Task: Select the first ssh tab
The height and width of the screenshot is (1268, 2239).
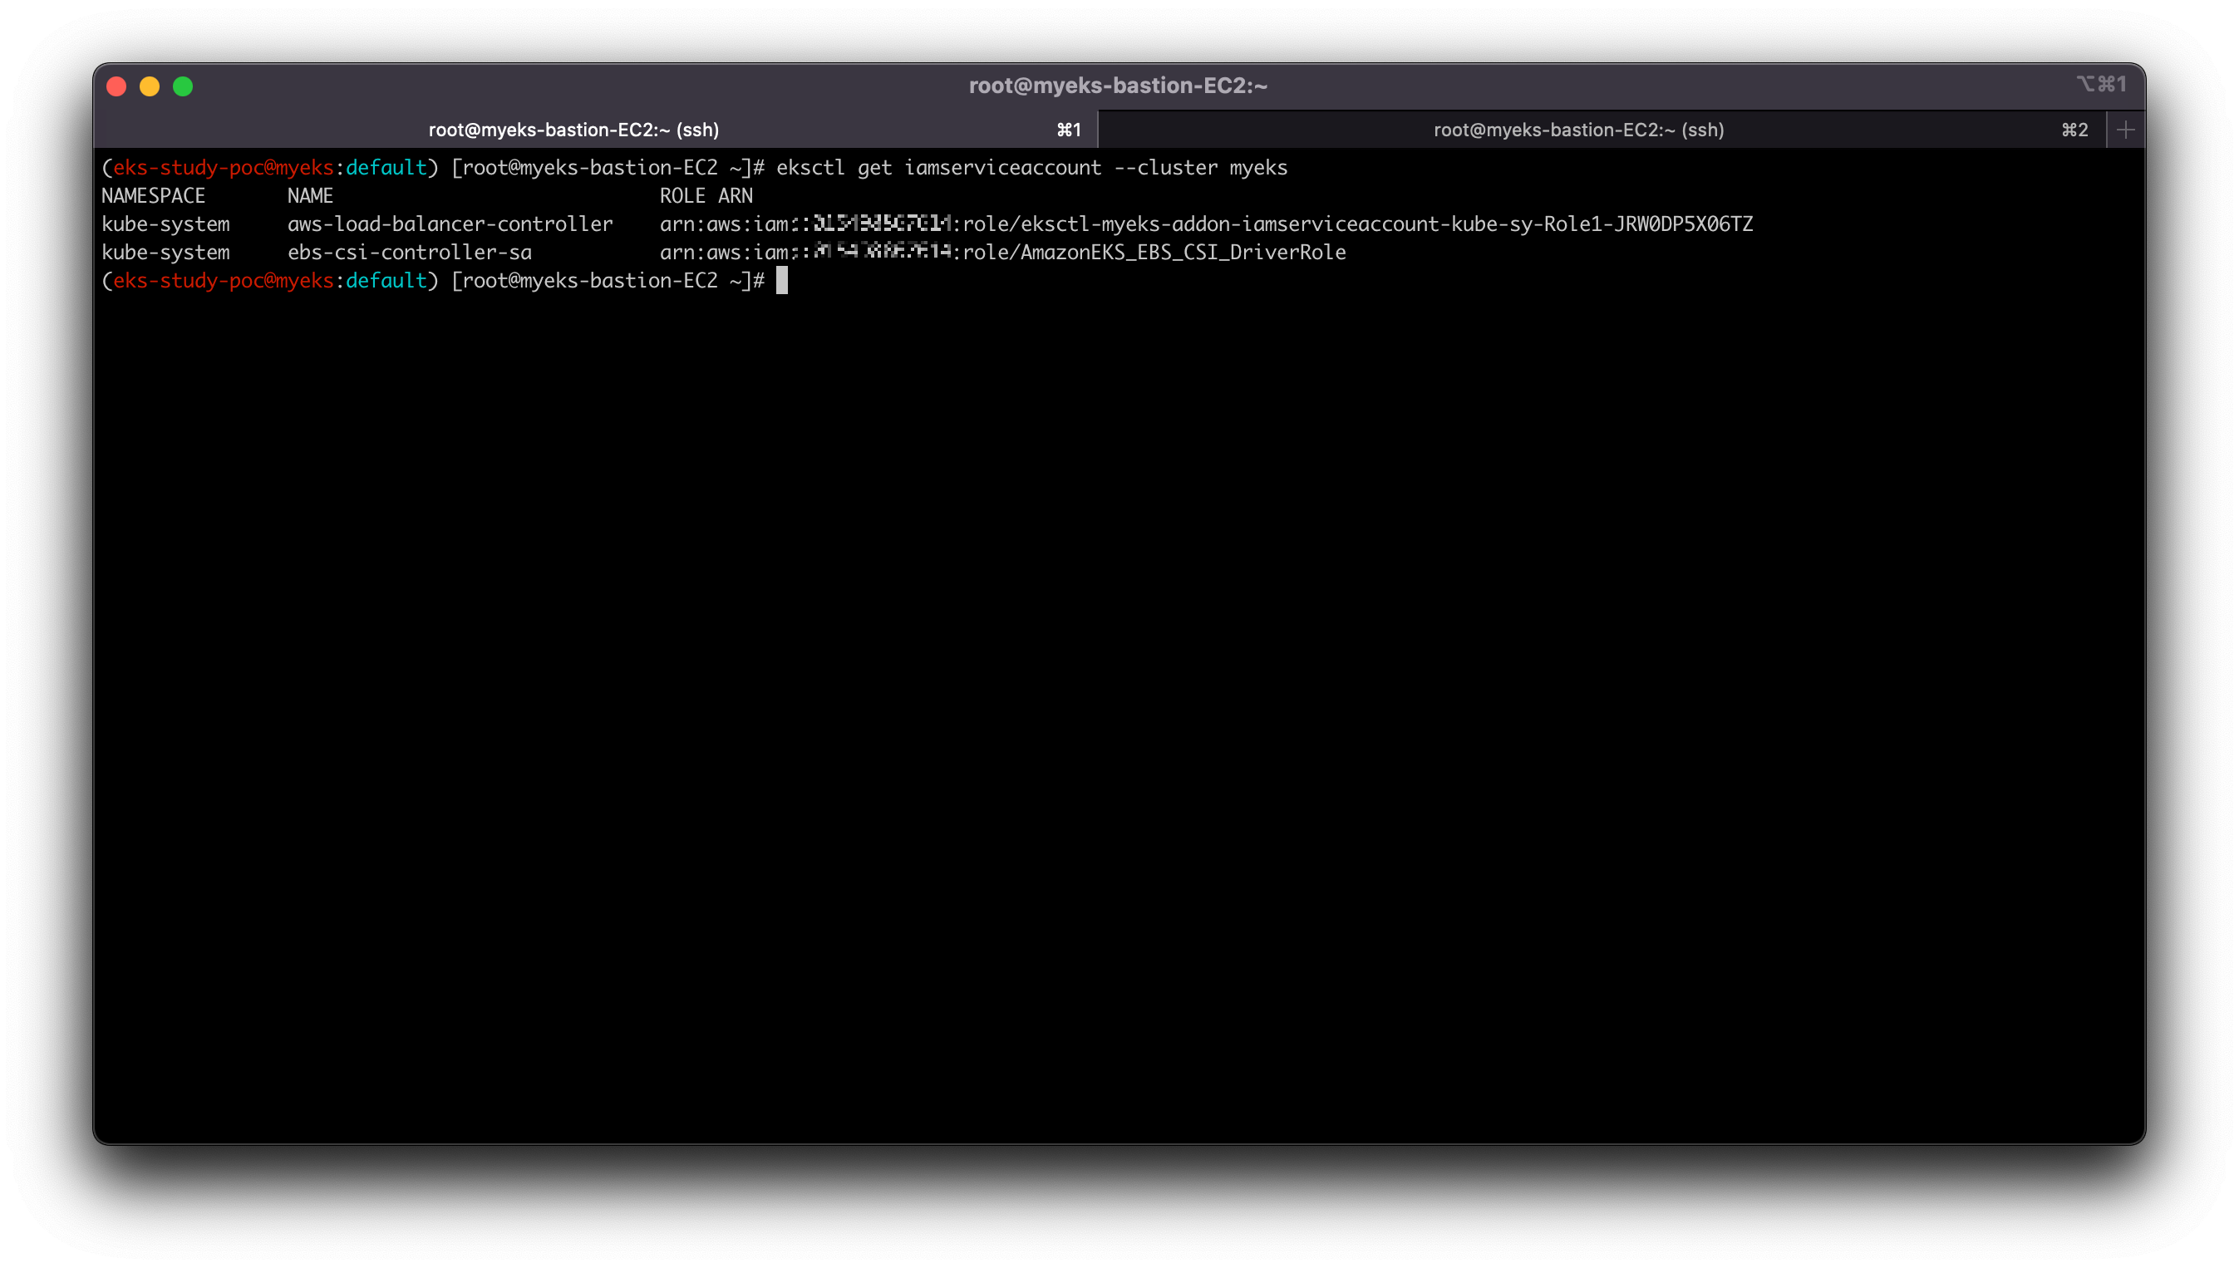Action: (x=573, y=130)
